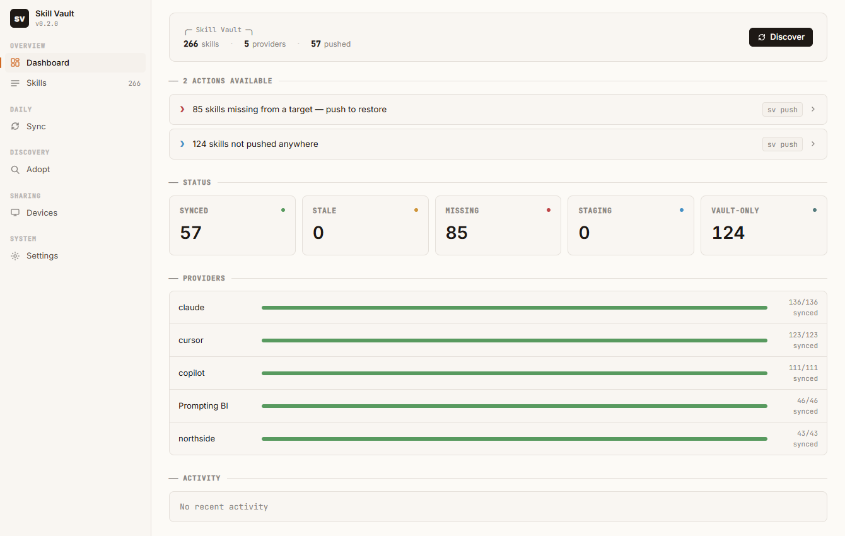Image resolution: width=845 pixels, height=536 pixels.
Task: Click the v0.2.0 version label
Action: coord(47,24)
